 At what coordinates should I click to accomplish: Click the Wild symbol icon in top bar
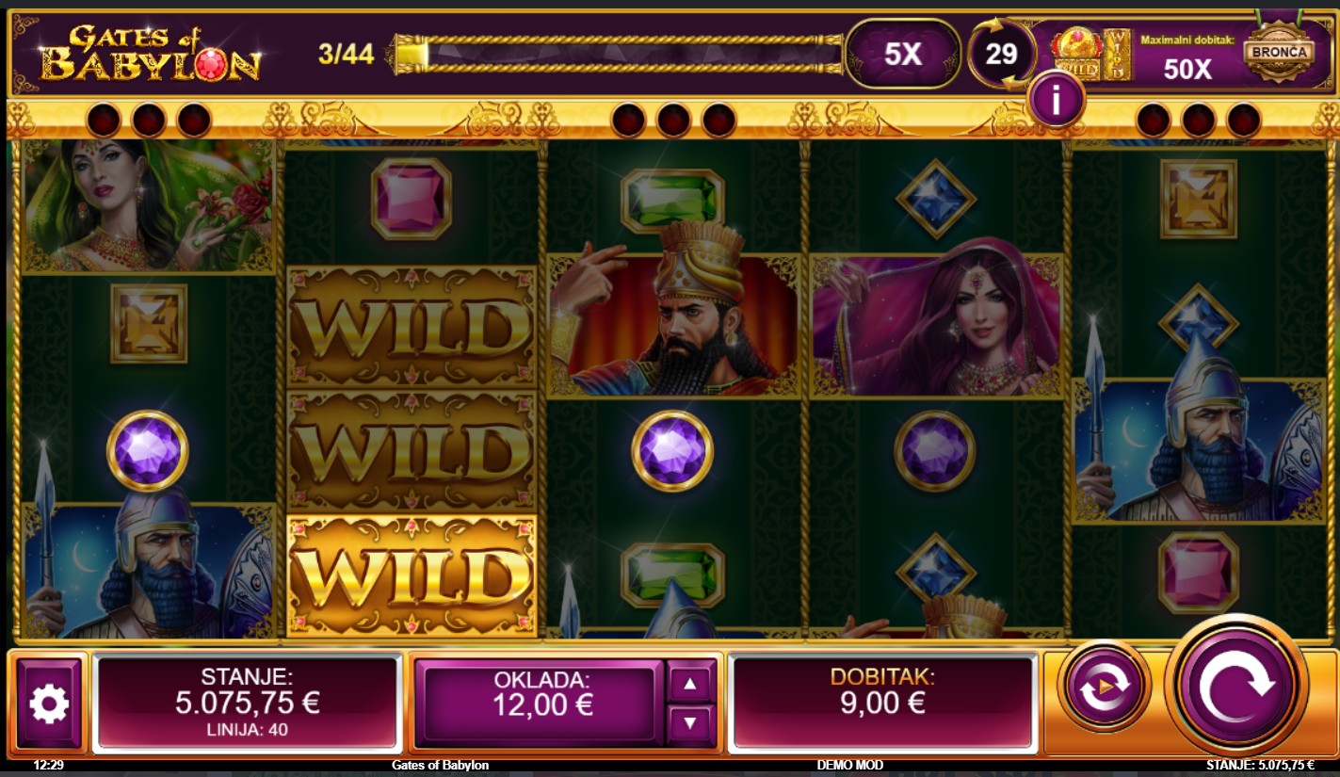coord(1076,55)
